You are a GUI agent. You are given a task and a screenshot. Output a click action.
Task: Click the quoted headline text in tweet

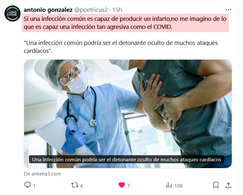click(121, 47)
